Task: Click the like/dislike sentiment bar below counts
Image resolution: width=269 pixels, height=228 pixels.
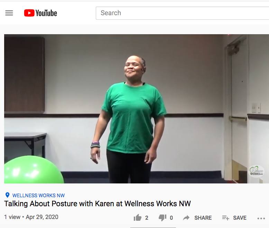Action: tap(153, 228)
